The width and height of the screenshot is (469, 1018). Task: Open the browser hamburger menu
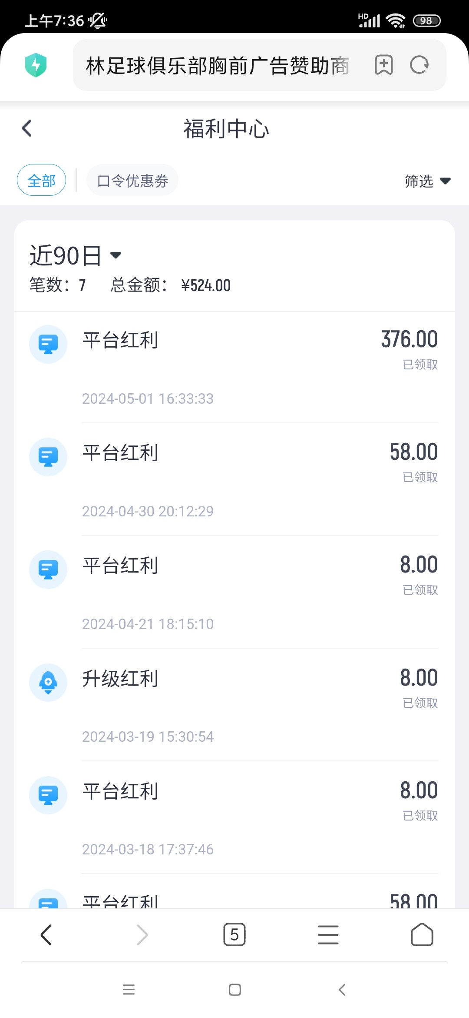tap(328, 934)
